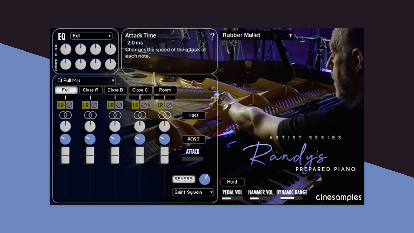Click the Haas button

click(194, 115)
